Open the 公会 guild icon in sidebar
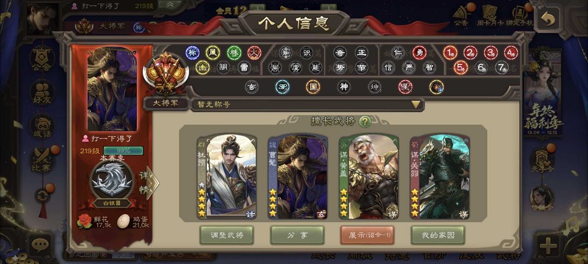Image resolution: width=588 pixels, height=264 pixels. point(41,59)
